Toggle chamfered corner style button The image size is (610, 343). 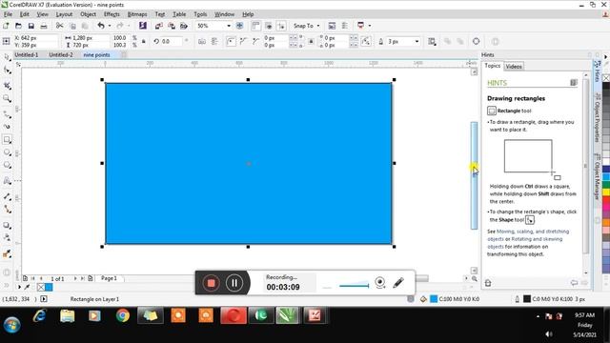point(256,41)
